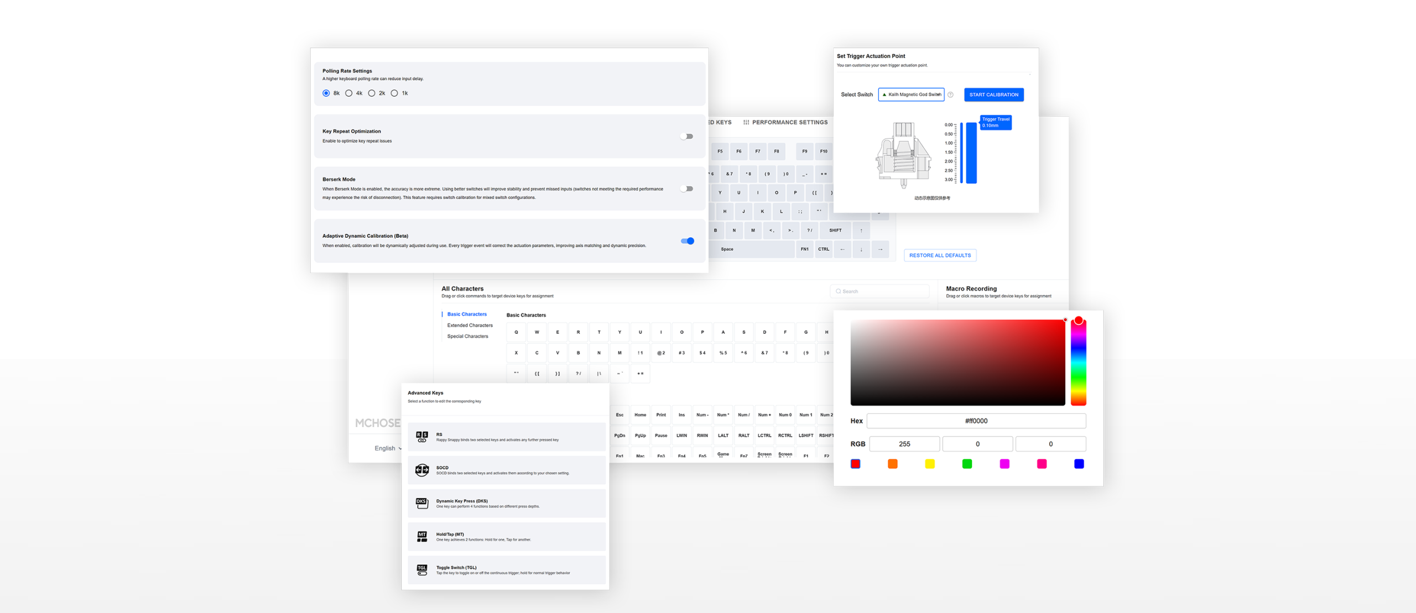Open the Dynamic Key Press DKS icon
This screenshot has width=1416, height=613.
pyautogui.click(x=421, y=503)
